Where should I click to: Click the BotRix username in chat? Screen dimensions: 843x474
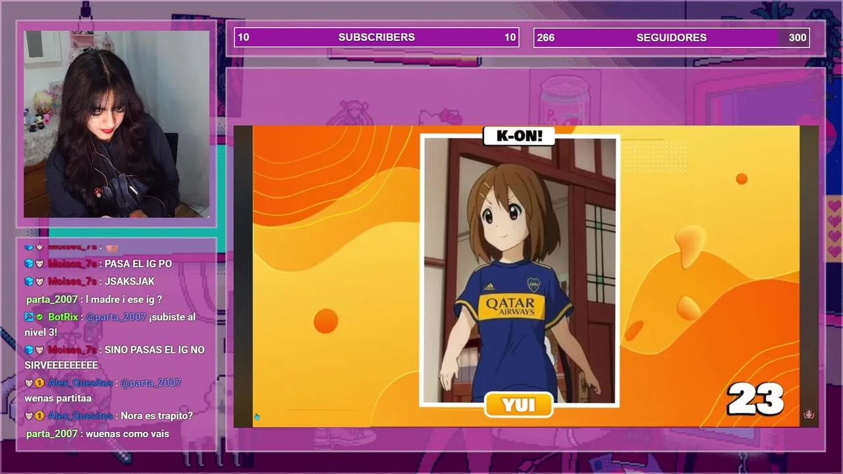(x=63, y=317)
